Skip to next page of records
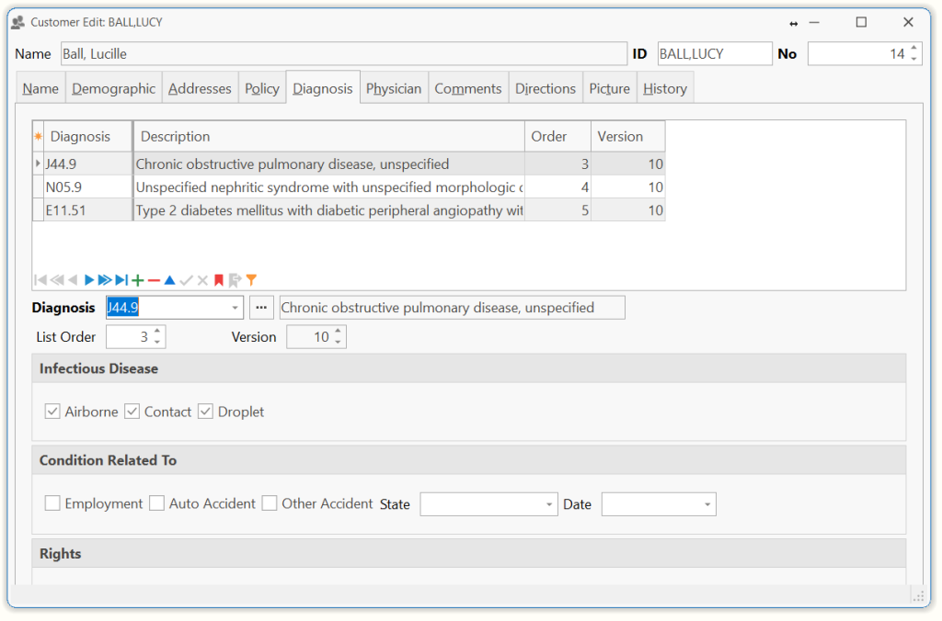942x621 pixels. pyautogui.click(x=105, y=280)
